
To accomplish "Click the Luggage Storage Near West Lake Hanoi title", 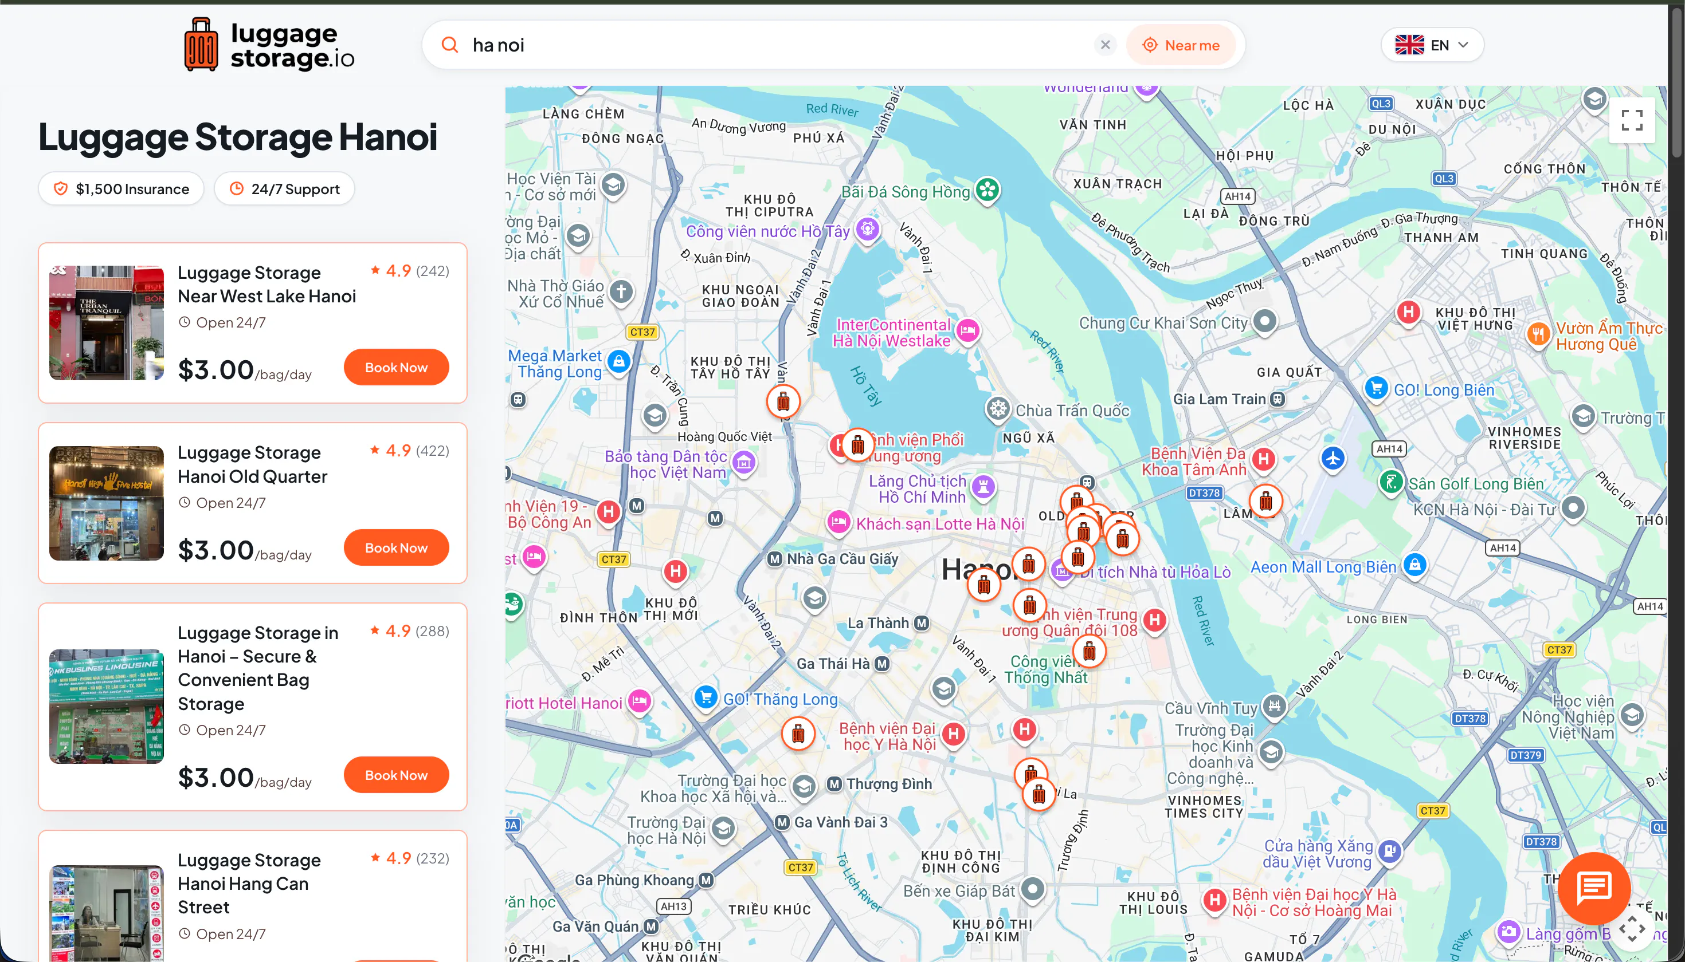I will (267, 284).
